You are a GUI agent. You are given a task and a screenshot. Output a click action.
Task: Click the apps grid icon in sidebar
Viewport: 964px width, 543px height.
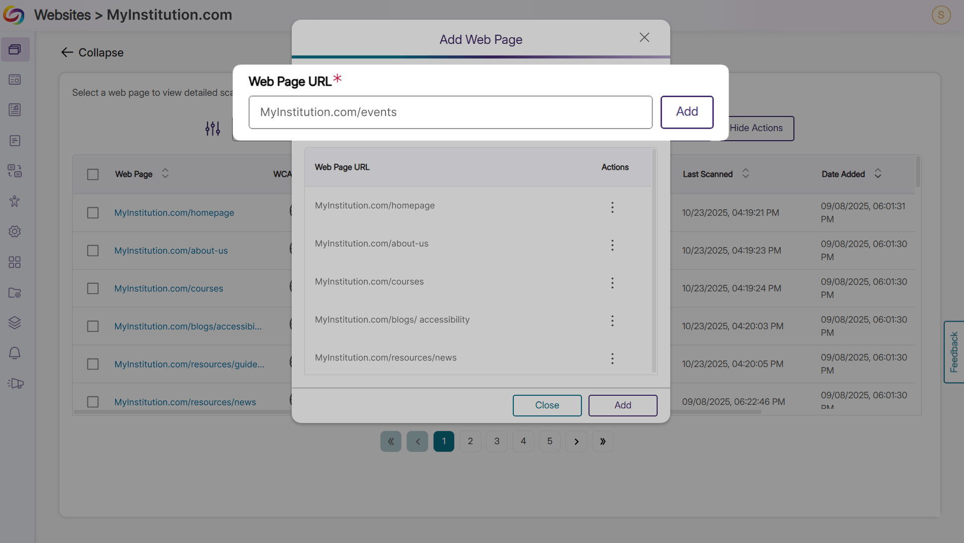[x=15, y=262]
